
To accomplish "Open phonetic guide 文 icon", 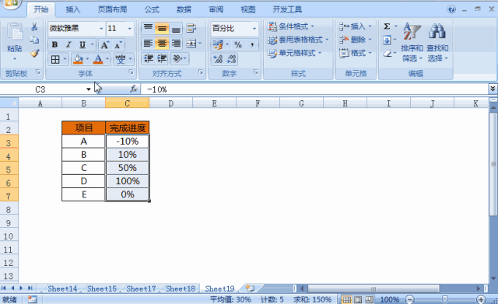I will 121,59.
